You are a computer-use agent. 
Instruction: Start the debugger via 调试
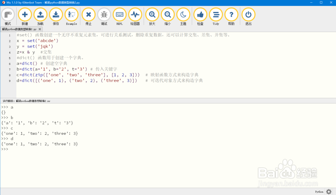104,16
